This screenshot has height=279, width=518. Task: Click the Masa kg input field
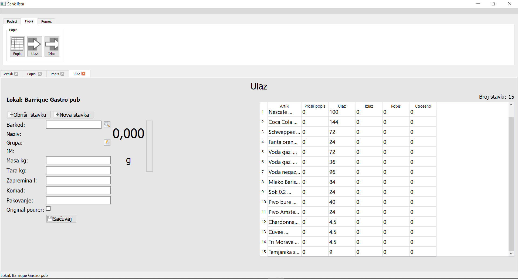pos(78,161)
